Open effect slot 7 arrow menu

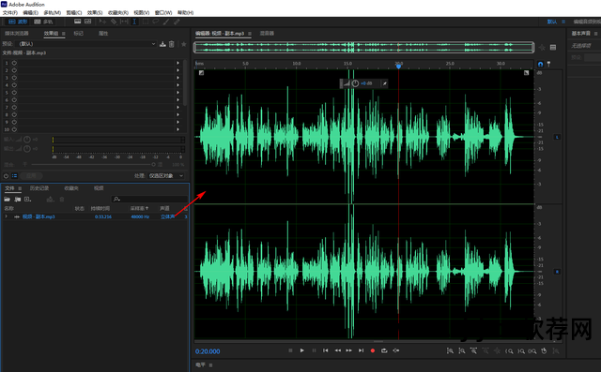click(x=177, y=108)
